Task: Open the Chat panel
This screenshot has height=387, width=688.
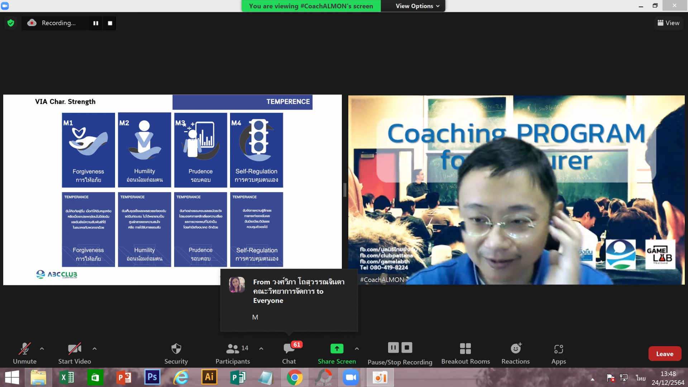Action: click(x=289, y=353)
